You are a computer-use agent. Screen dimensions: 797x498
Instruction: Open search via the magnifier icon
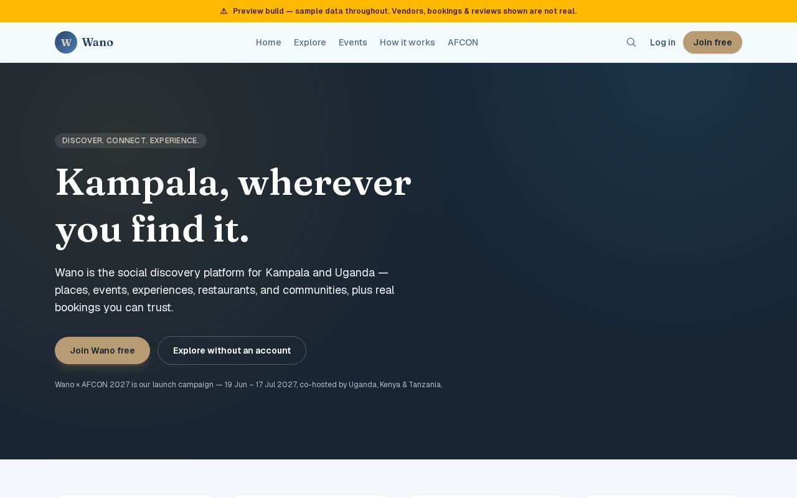click(631, 42)
